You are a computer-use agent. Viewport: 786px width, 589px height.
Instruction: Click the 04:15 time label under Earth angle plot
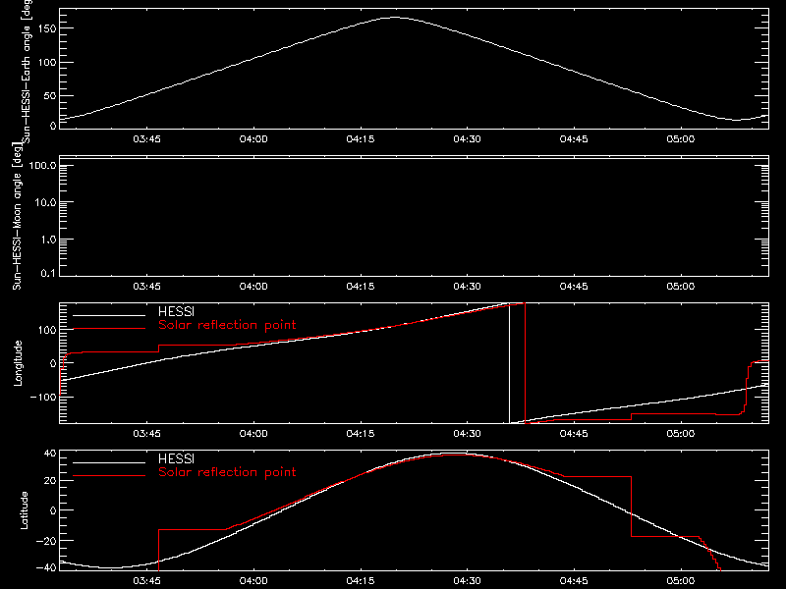pos(361,138)
